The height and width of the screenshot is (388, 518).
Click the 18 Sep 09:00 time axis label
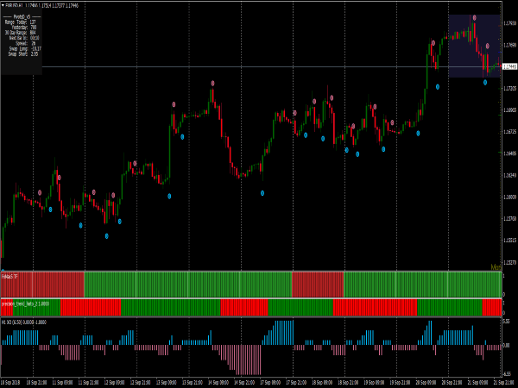click(322, 382)
